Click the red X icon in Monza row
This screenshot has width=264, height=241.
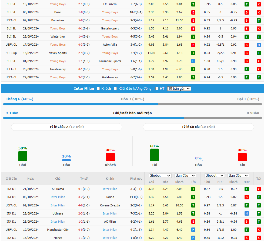coord(259,238)
